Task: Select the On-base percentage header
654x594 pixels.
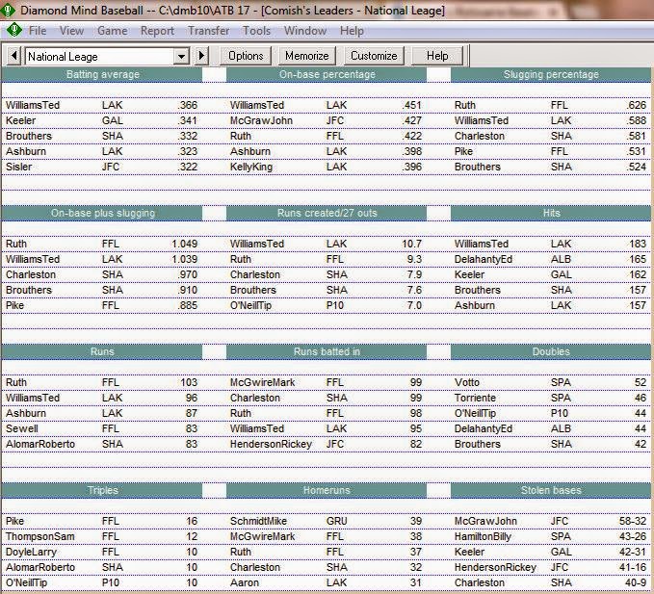Action: [327, 75]
